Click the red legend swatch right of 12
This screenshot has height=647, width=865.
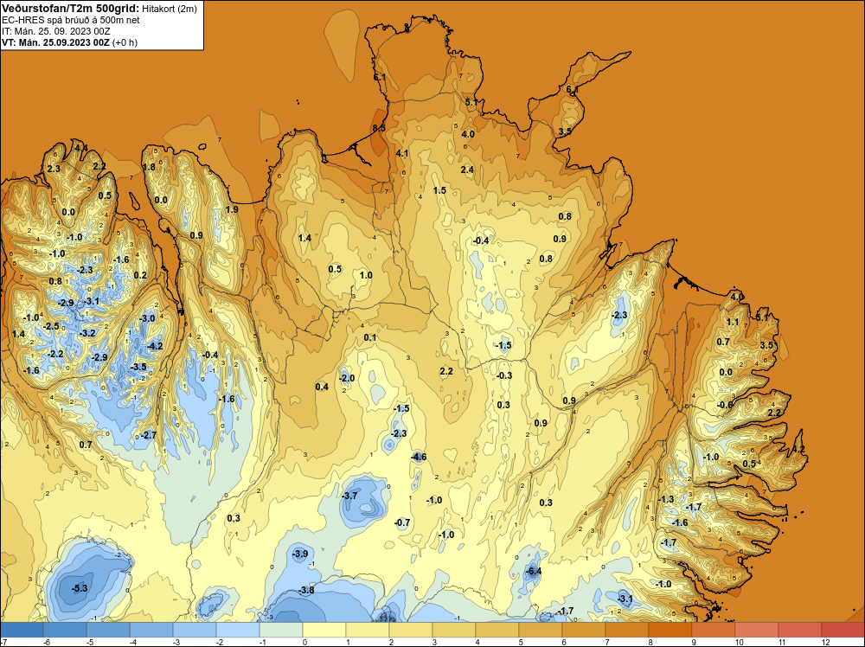[x=843, y=630]
